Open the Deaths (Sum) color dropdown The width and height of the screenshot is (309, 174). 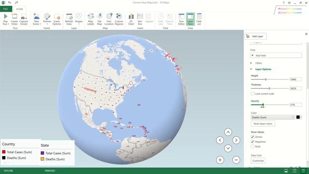pyautogui.click(x=273, y=117)
